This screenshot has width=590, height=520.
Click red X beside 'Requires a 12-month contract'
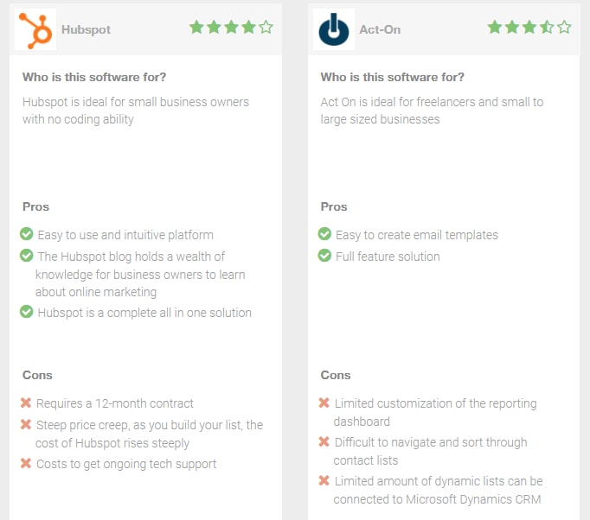26,403
